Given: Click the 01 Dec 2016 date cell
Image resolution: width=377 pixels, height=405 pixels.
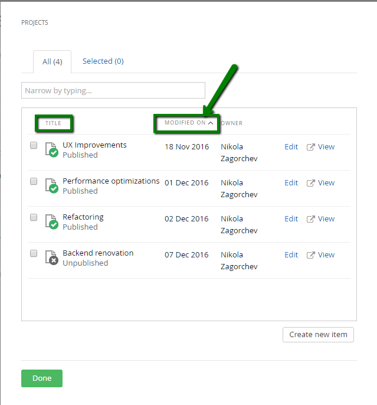Looking at the screenshot, I should 186,182.
